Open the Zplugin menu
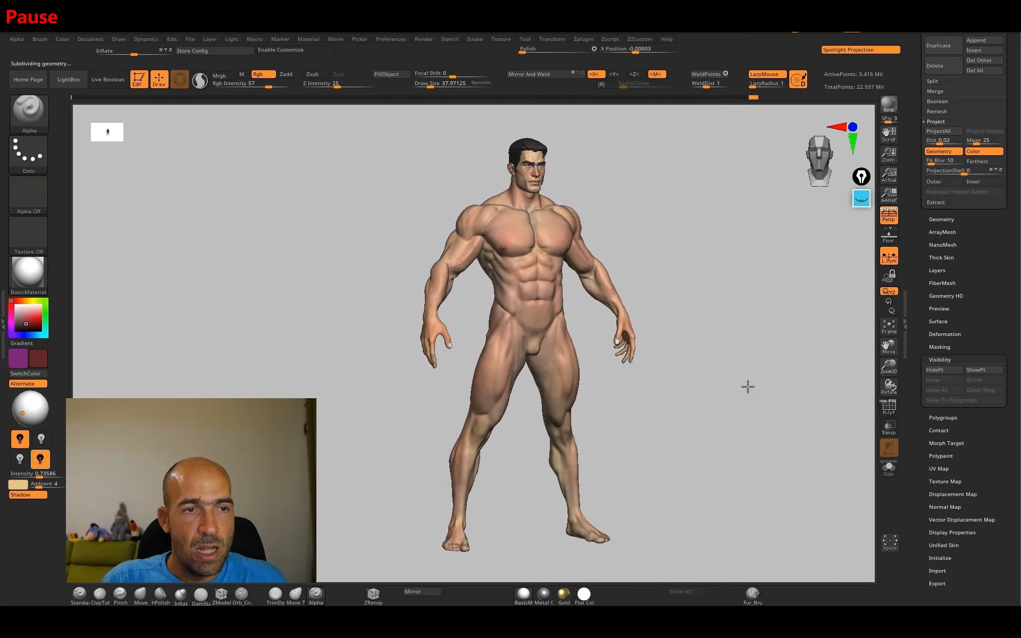1021x638 pixels. [x=583, y=39]
